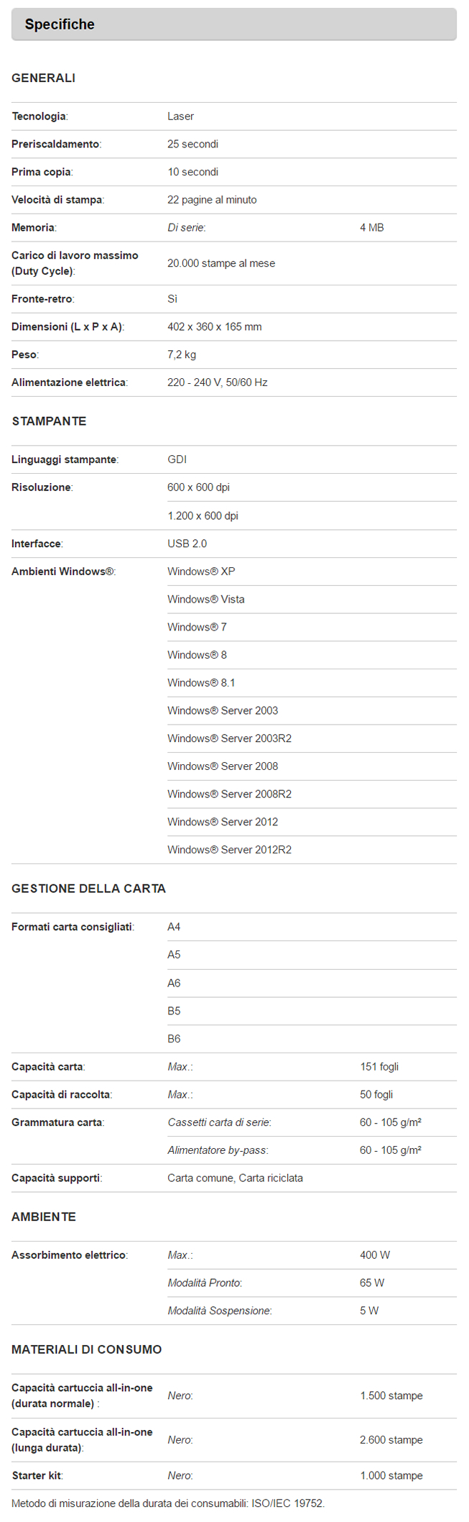469x1522 pixels.
Task: Click the AMBIENTE section heading
Action: [x=44, y=1216]
